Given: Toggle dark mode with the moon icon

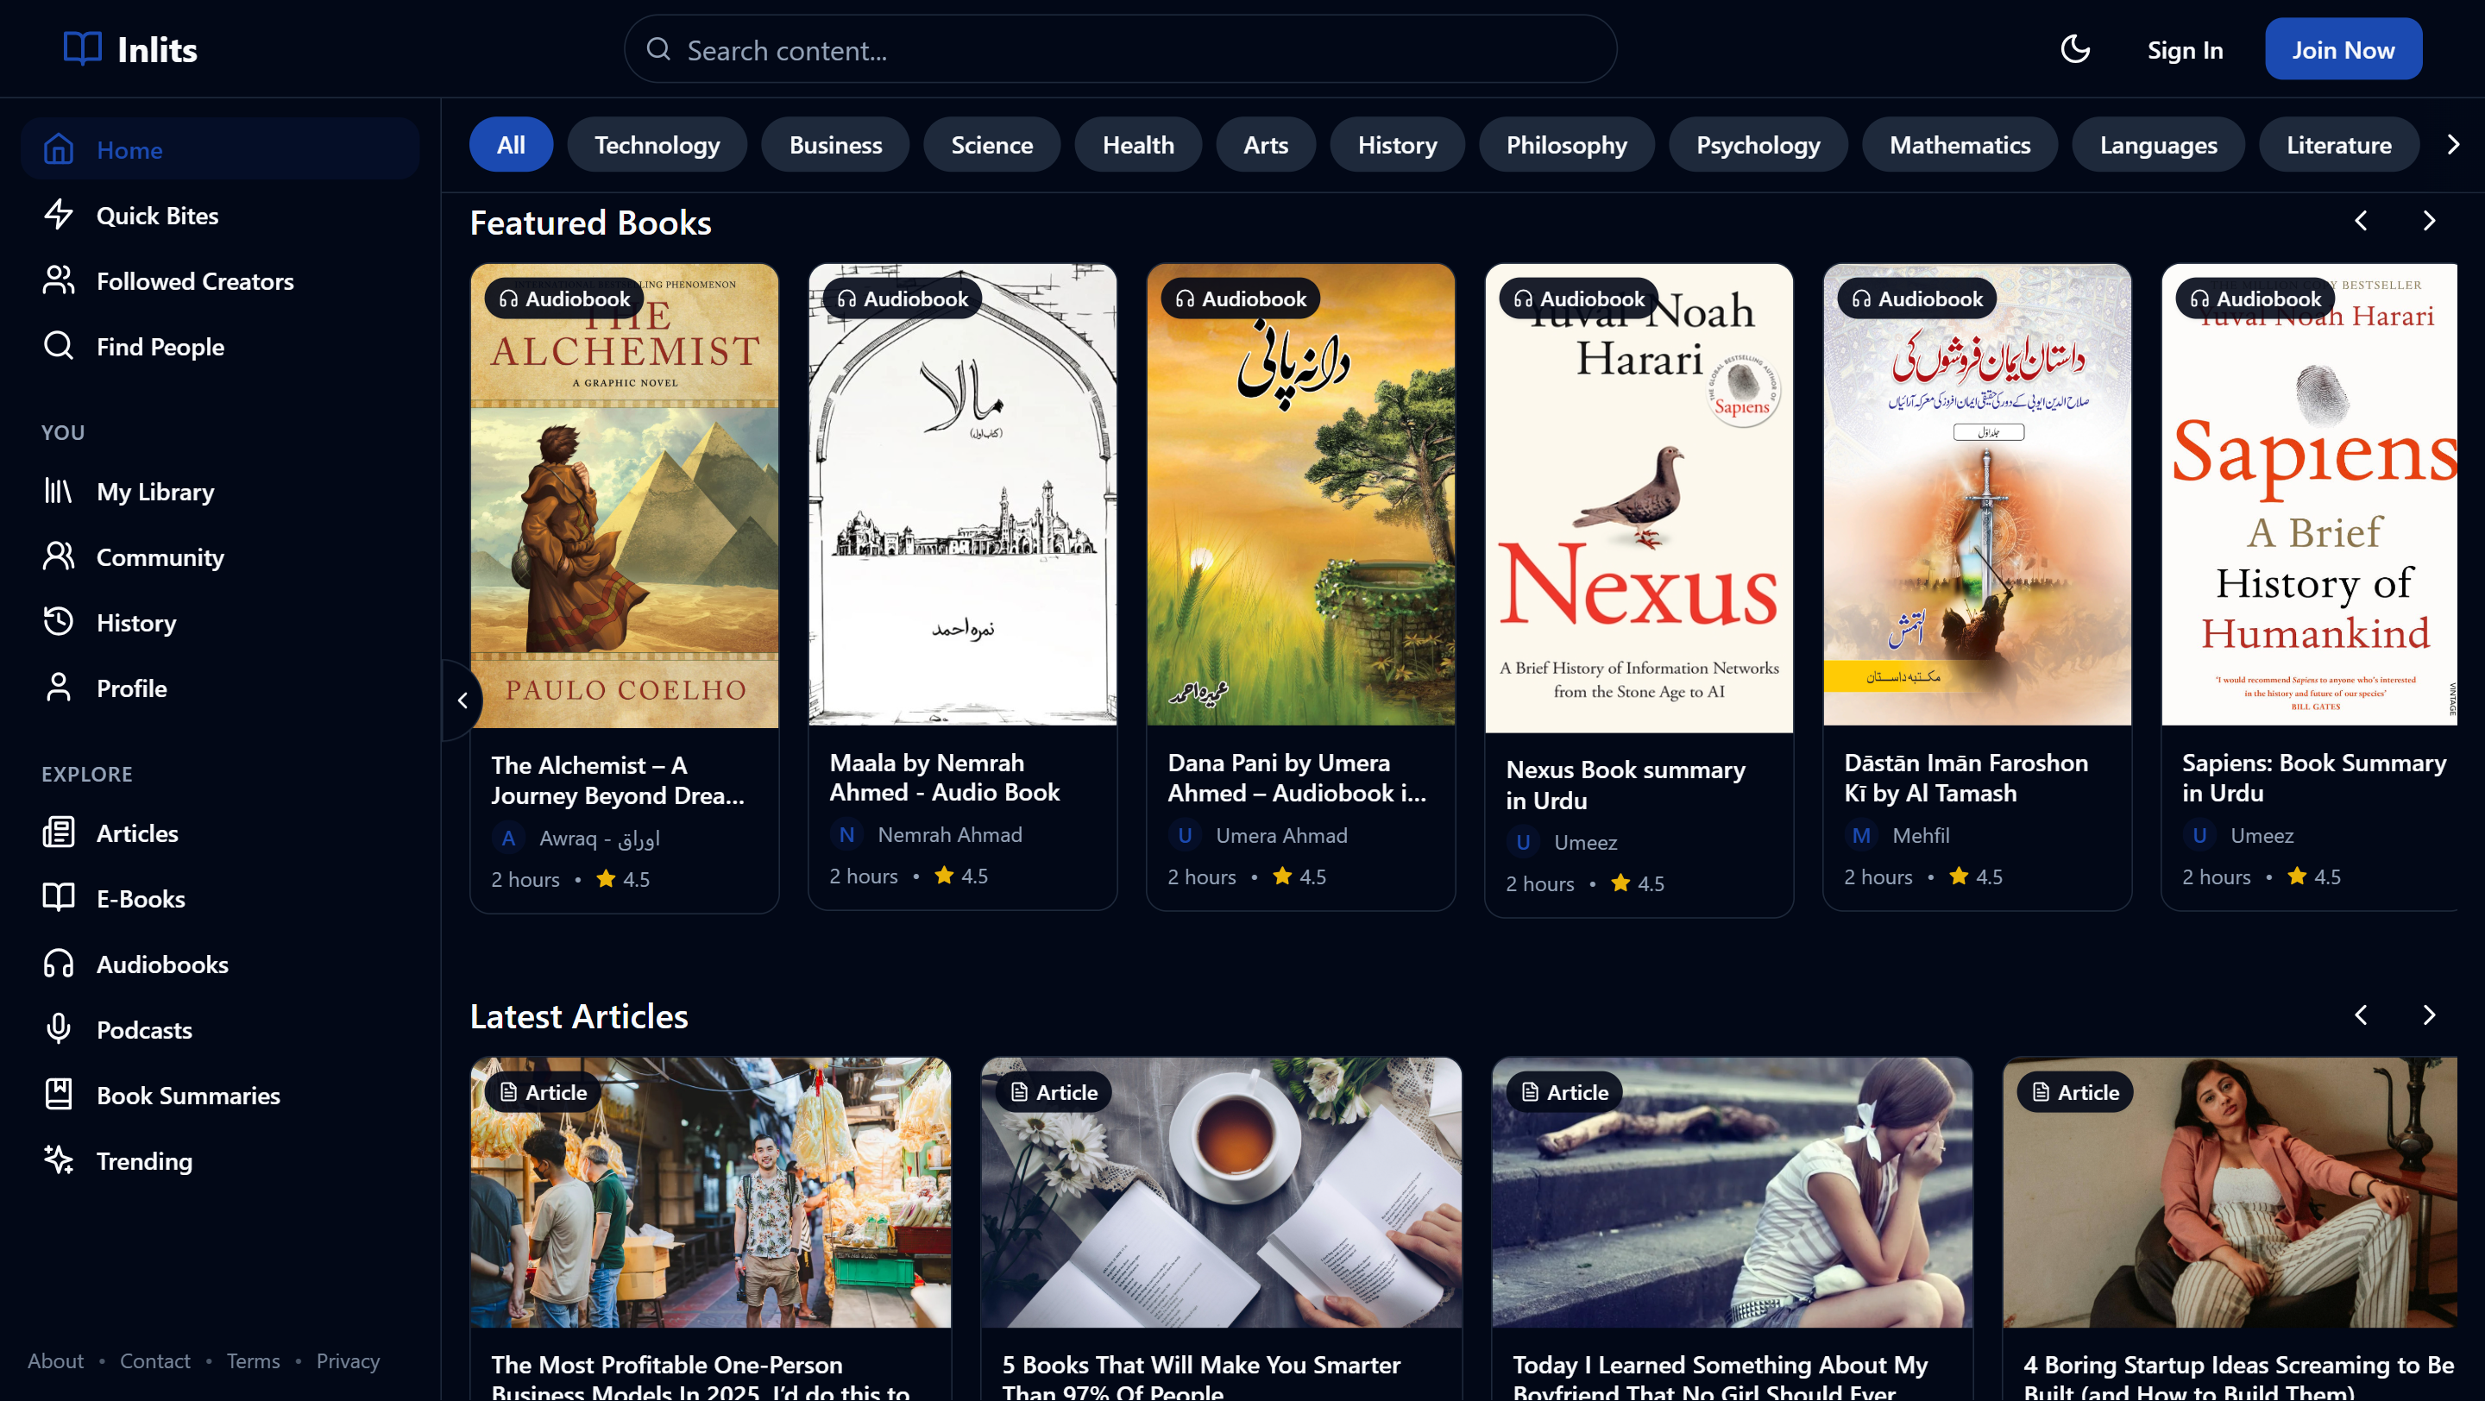Looking at the screenshot, I should click(x=2075, y=49).
